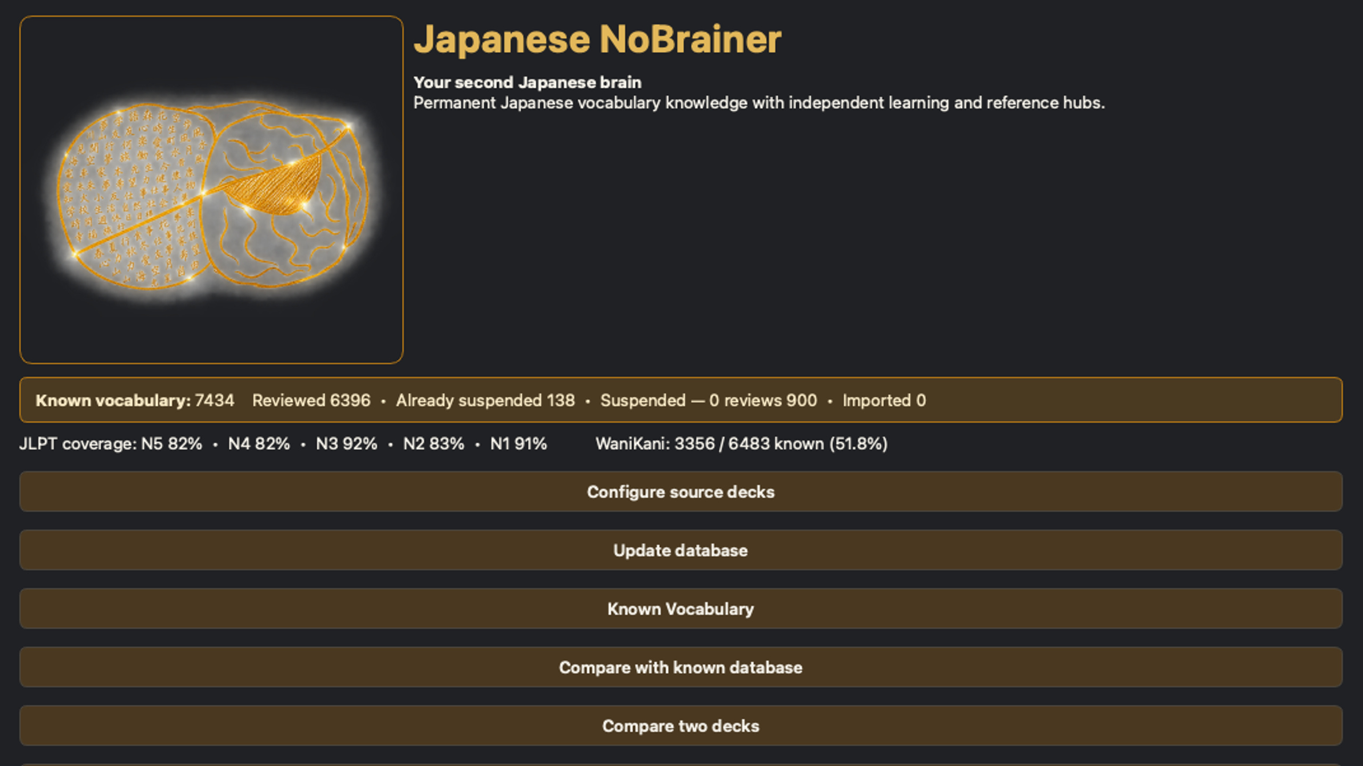
Task: Open Configure source decks
Action: coord(680,491)
